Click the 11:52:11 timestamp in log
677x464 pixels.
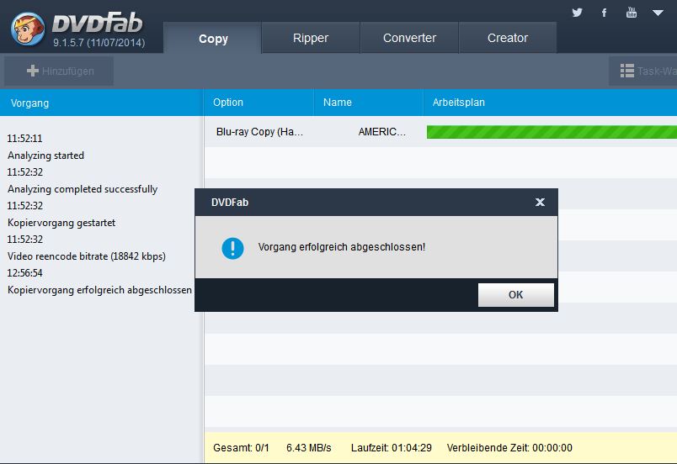(24, 139)
